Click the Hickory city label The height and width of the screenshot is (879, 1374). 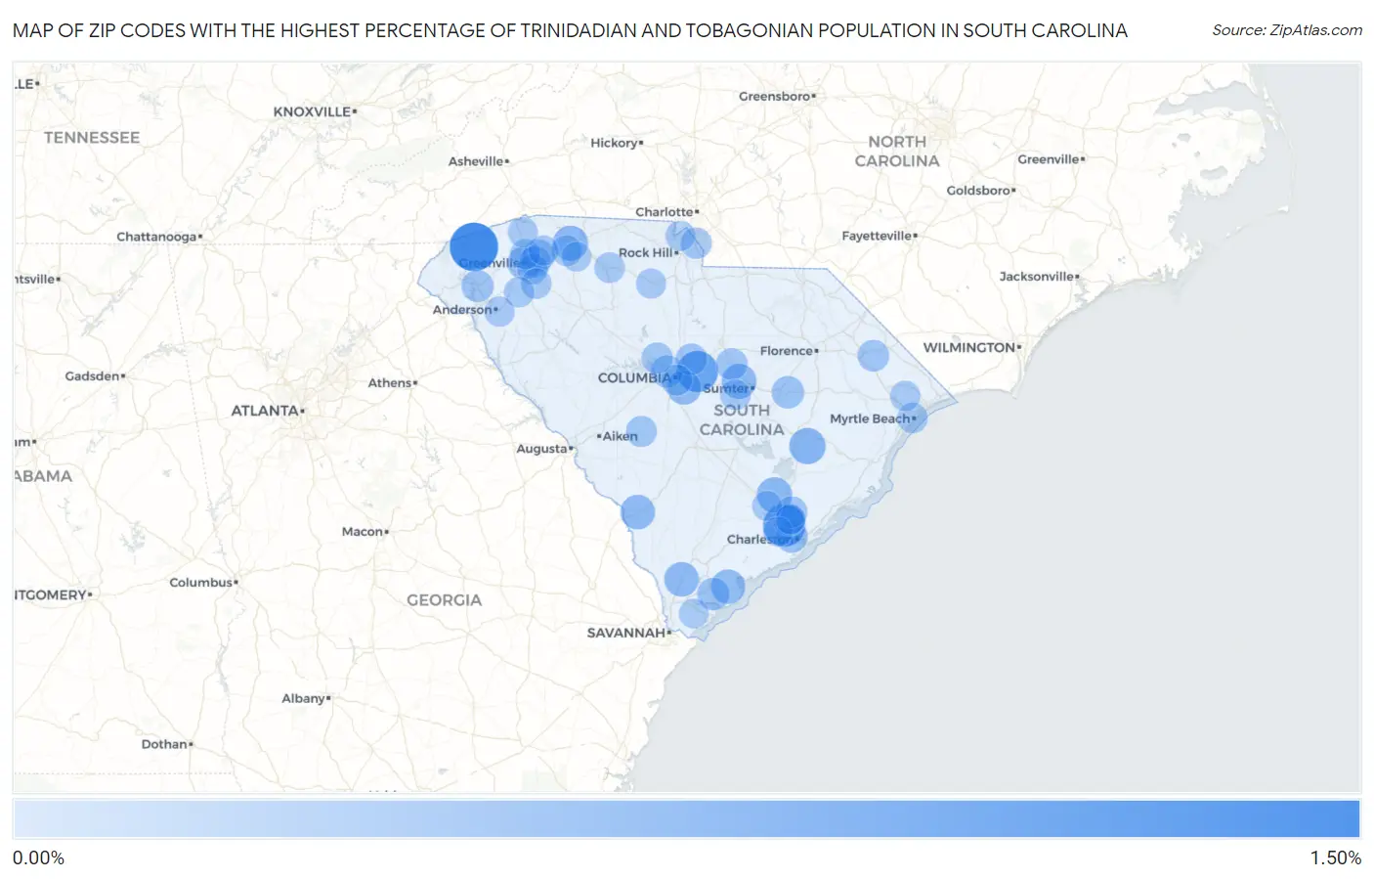click(614, 143)
